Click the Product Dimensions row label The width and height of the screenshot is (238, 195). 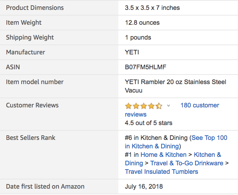[x=35, y=8]
